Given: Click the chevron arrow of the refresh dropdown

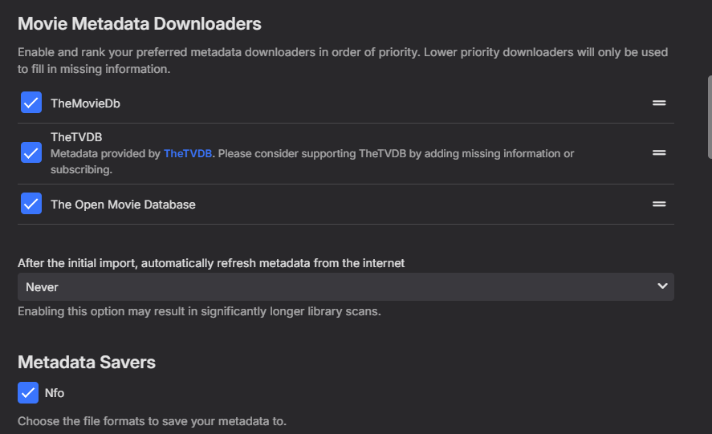Looking at the screenshot, I should click(x=662, y=286).
